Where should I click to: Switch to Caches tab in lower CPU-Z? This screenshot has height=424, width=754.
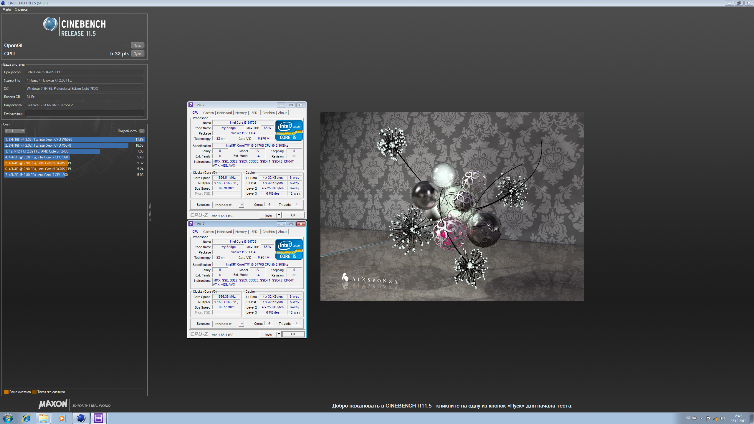(208, 232)
